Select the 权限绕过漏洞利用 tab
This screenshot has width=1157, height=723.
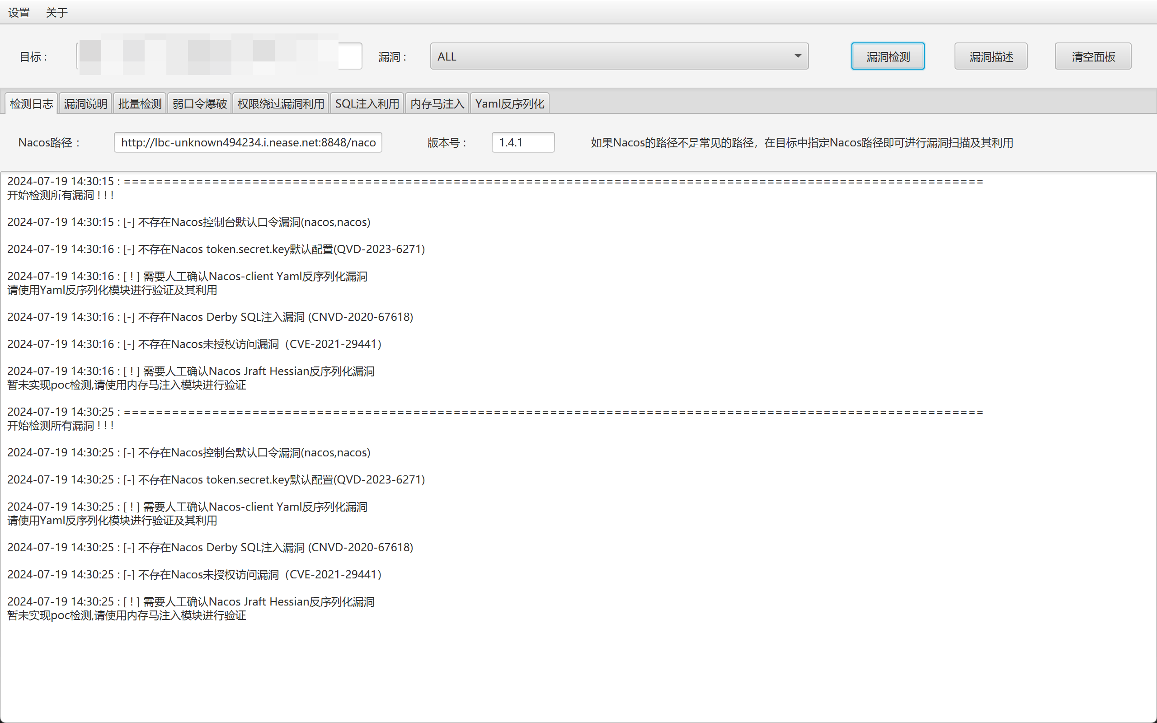coord(281,104)
